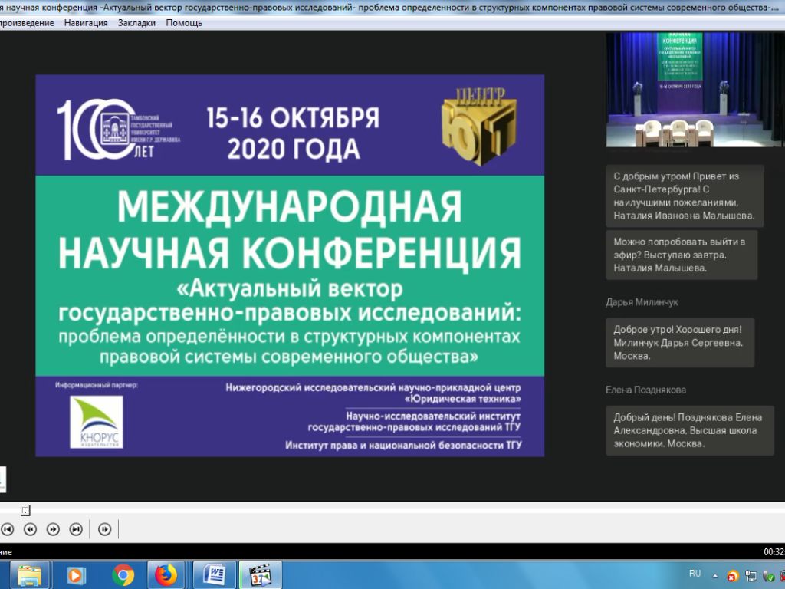Click the frame step button

(104, 529)
